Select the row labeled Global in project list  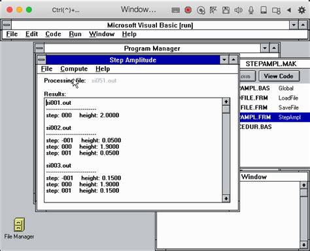tap(275, 88)
